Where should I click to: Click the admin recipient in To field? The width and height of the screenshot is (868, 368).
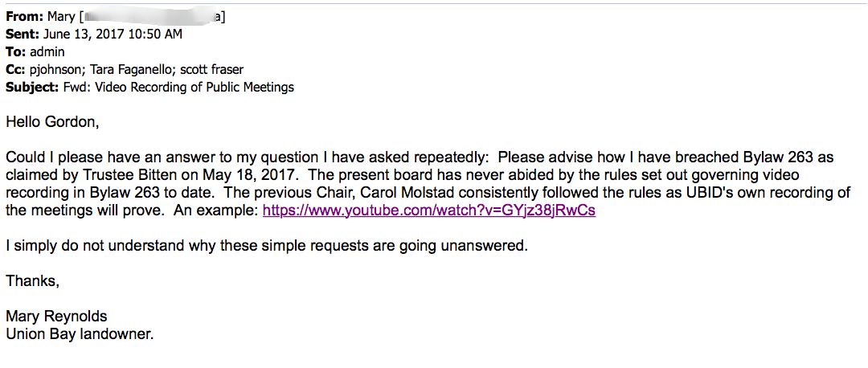click(x=47, y=51)
